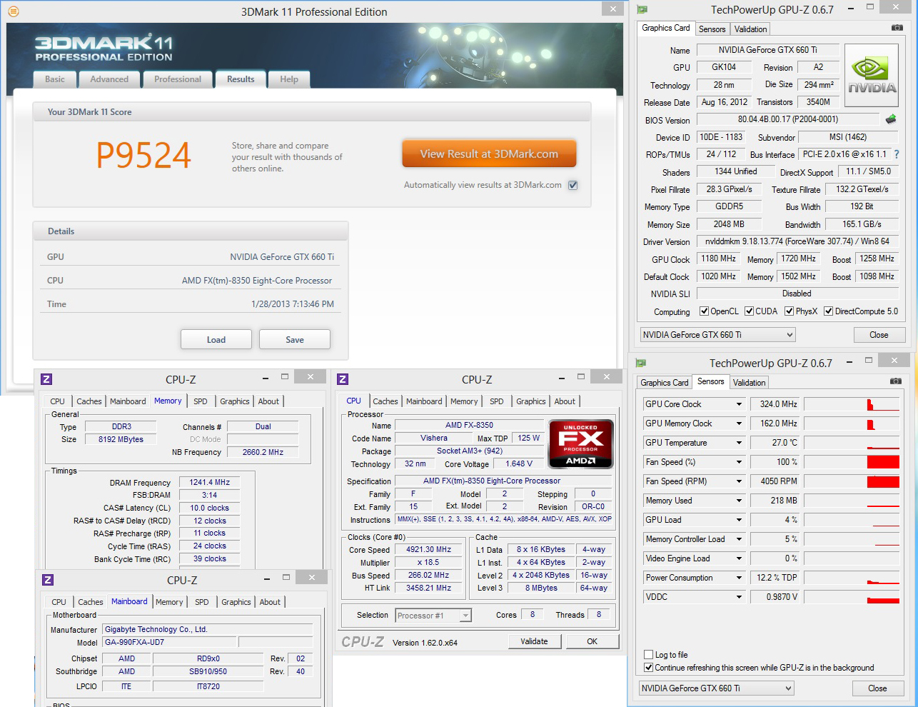Click the purple Z icon of the CPU-Z Mainboard window
Viewport: 918px width, 707px height.
pos(48,580)
